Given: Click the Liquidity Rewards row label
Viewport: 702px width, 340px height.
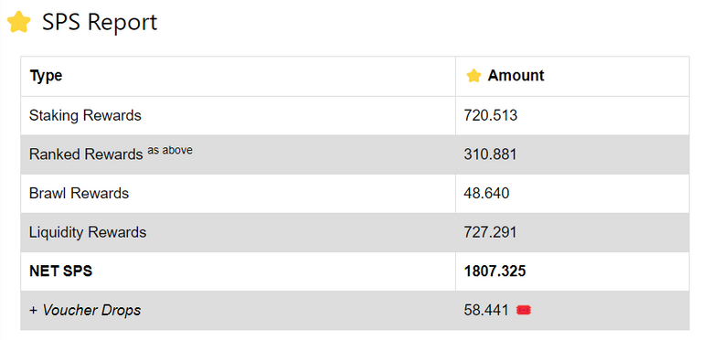Looking at the screenshot, I should pos(88,232).
